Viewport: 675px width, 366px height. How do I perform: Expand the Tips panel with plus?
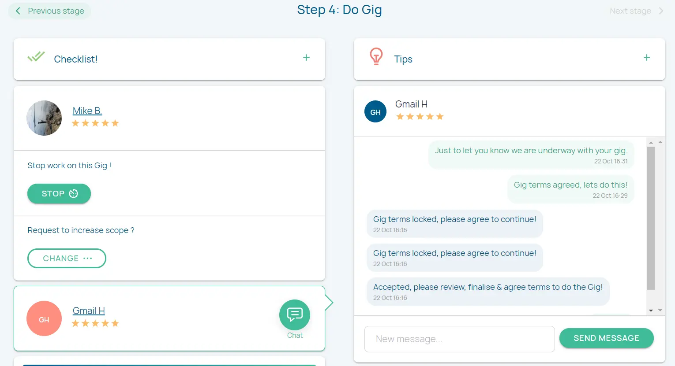click(646, 58)
